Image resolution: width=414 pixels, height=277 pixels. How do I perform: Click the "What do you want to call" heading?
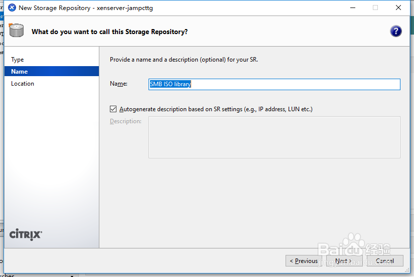coord(109,32)
